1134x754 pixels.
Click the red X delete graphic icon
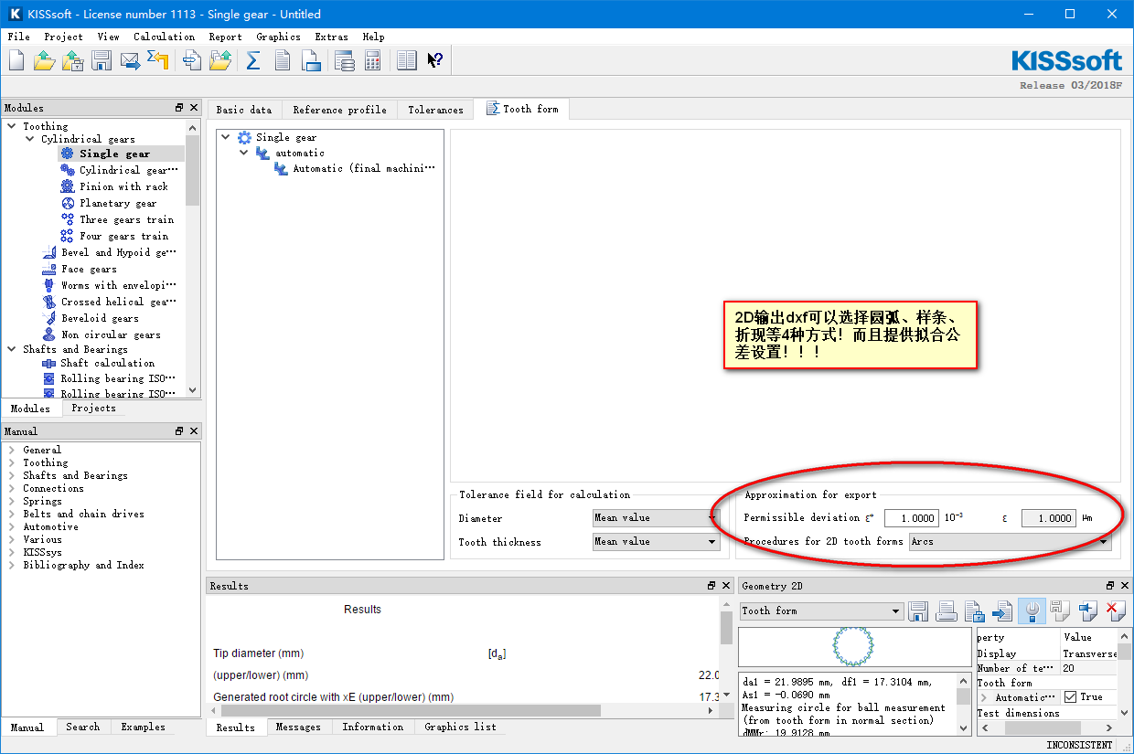click(x=1115, y=611)
